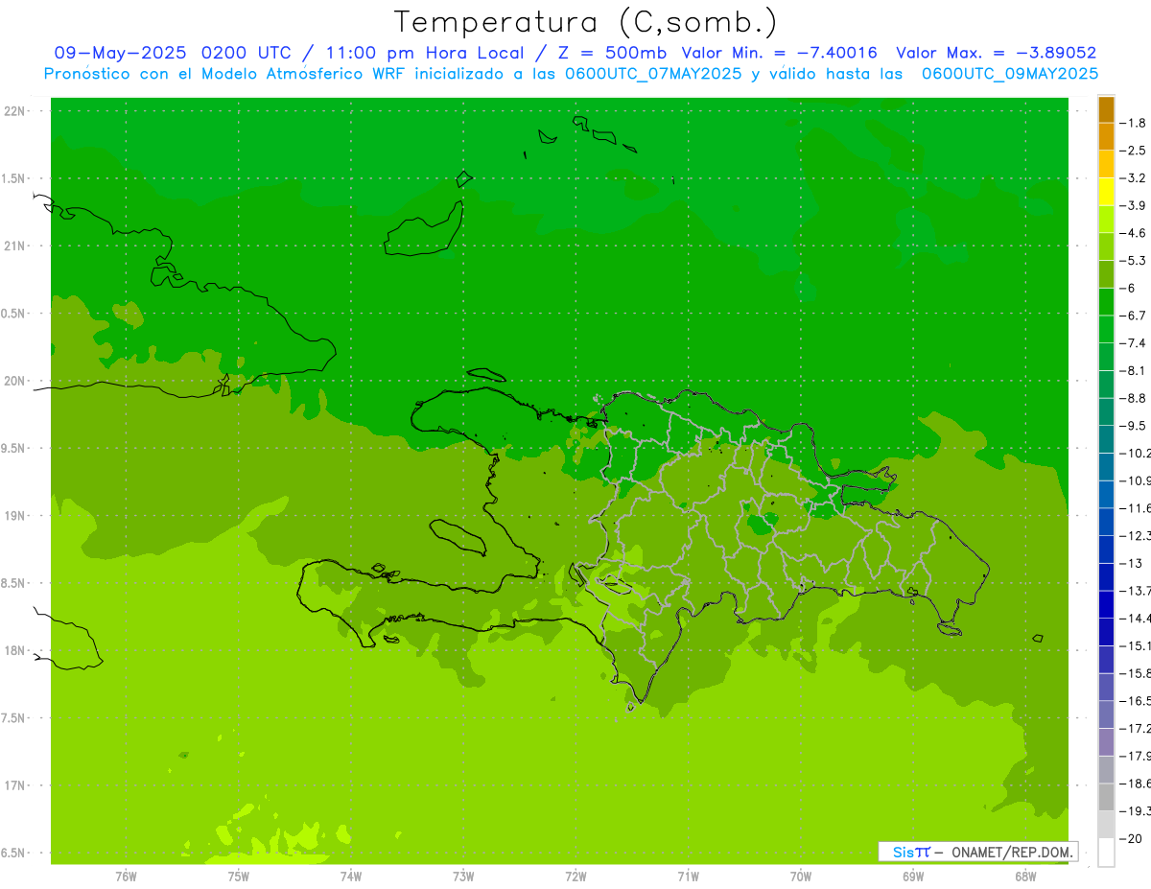Click the '68W' longitude axis label
The width and height of the screenshot is (1151, 889).
click(1025, 877)
